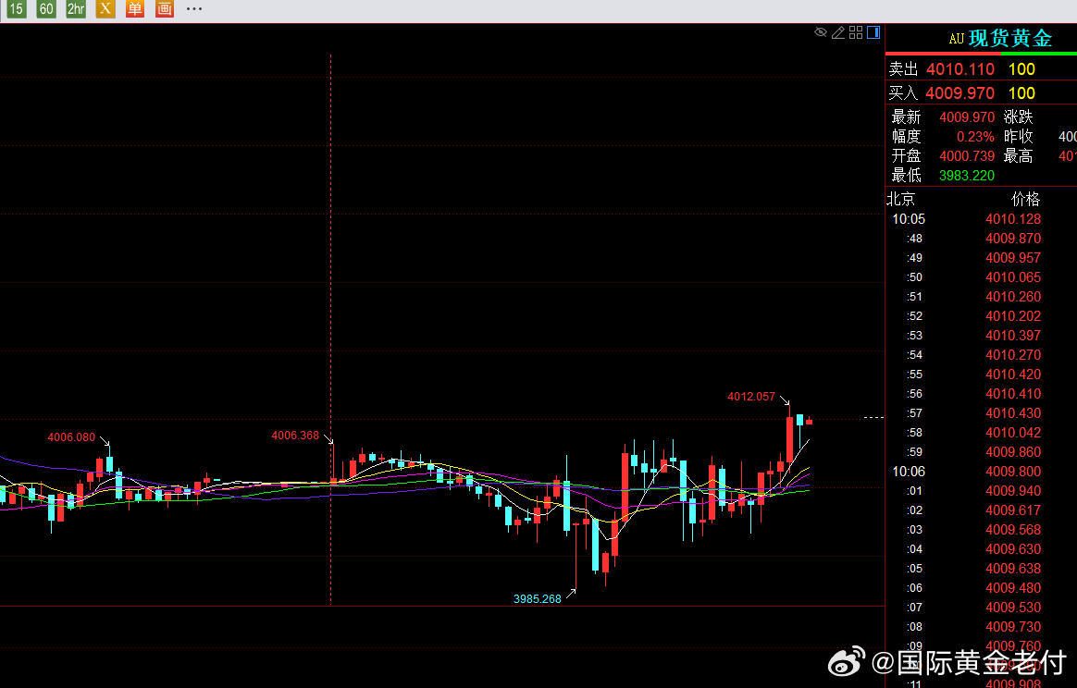The height and width of the screenshot is (688, 1077).
Task: Click the 北京 time column header
Action: point(901,199)
